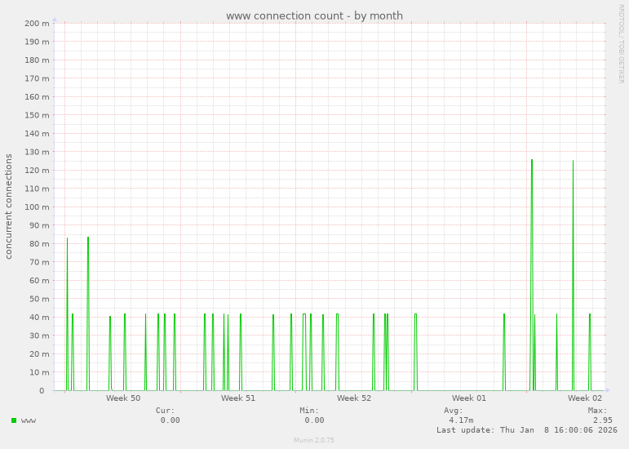The width and height of the screenshot is (629, 449).
Task: Click the 'Avg:' column header
Action: point(454,411)
